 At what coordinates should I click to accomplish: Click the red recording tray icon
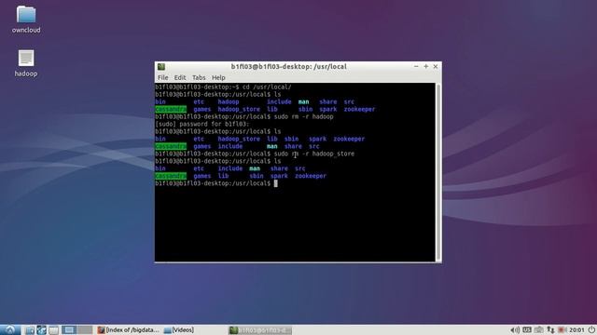click(x=562, y=330)
